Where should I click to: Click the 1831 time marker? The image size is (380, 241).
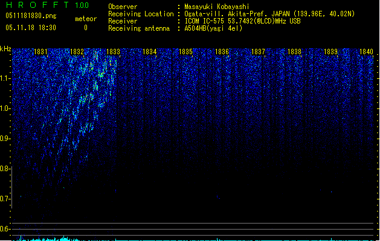[40, 52]
